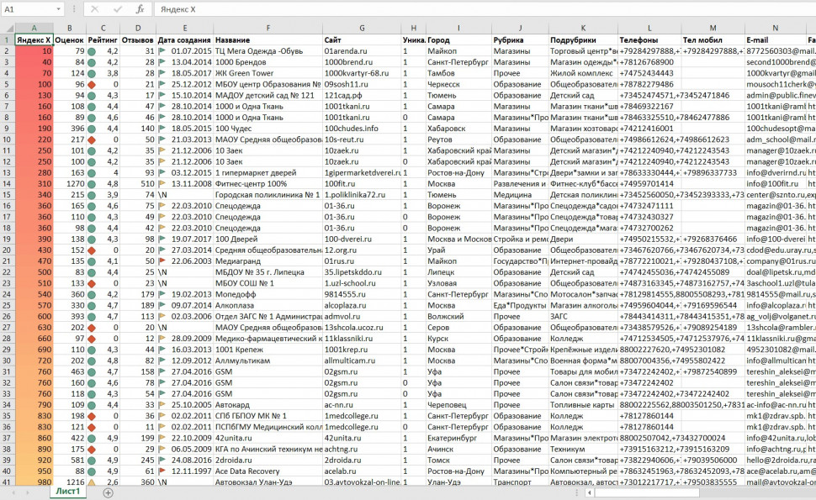816x500 pixels.
Task: Select the Название header cell
Action: pyautogui.click(x=268, y=39)
